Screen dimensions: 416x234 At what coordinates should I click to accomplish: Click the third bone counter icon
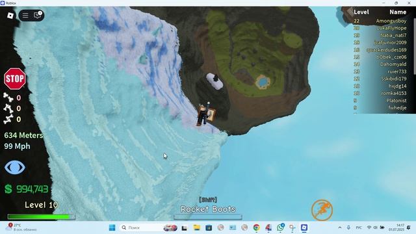point(8,119)
